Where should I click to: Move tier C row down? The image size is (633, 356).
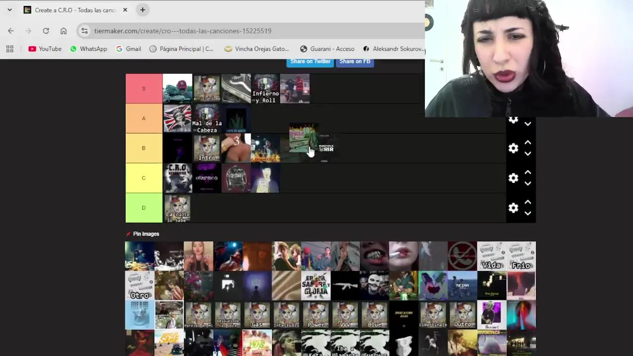tap(528, 183)
